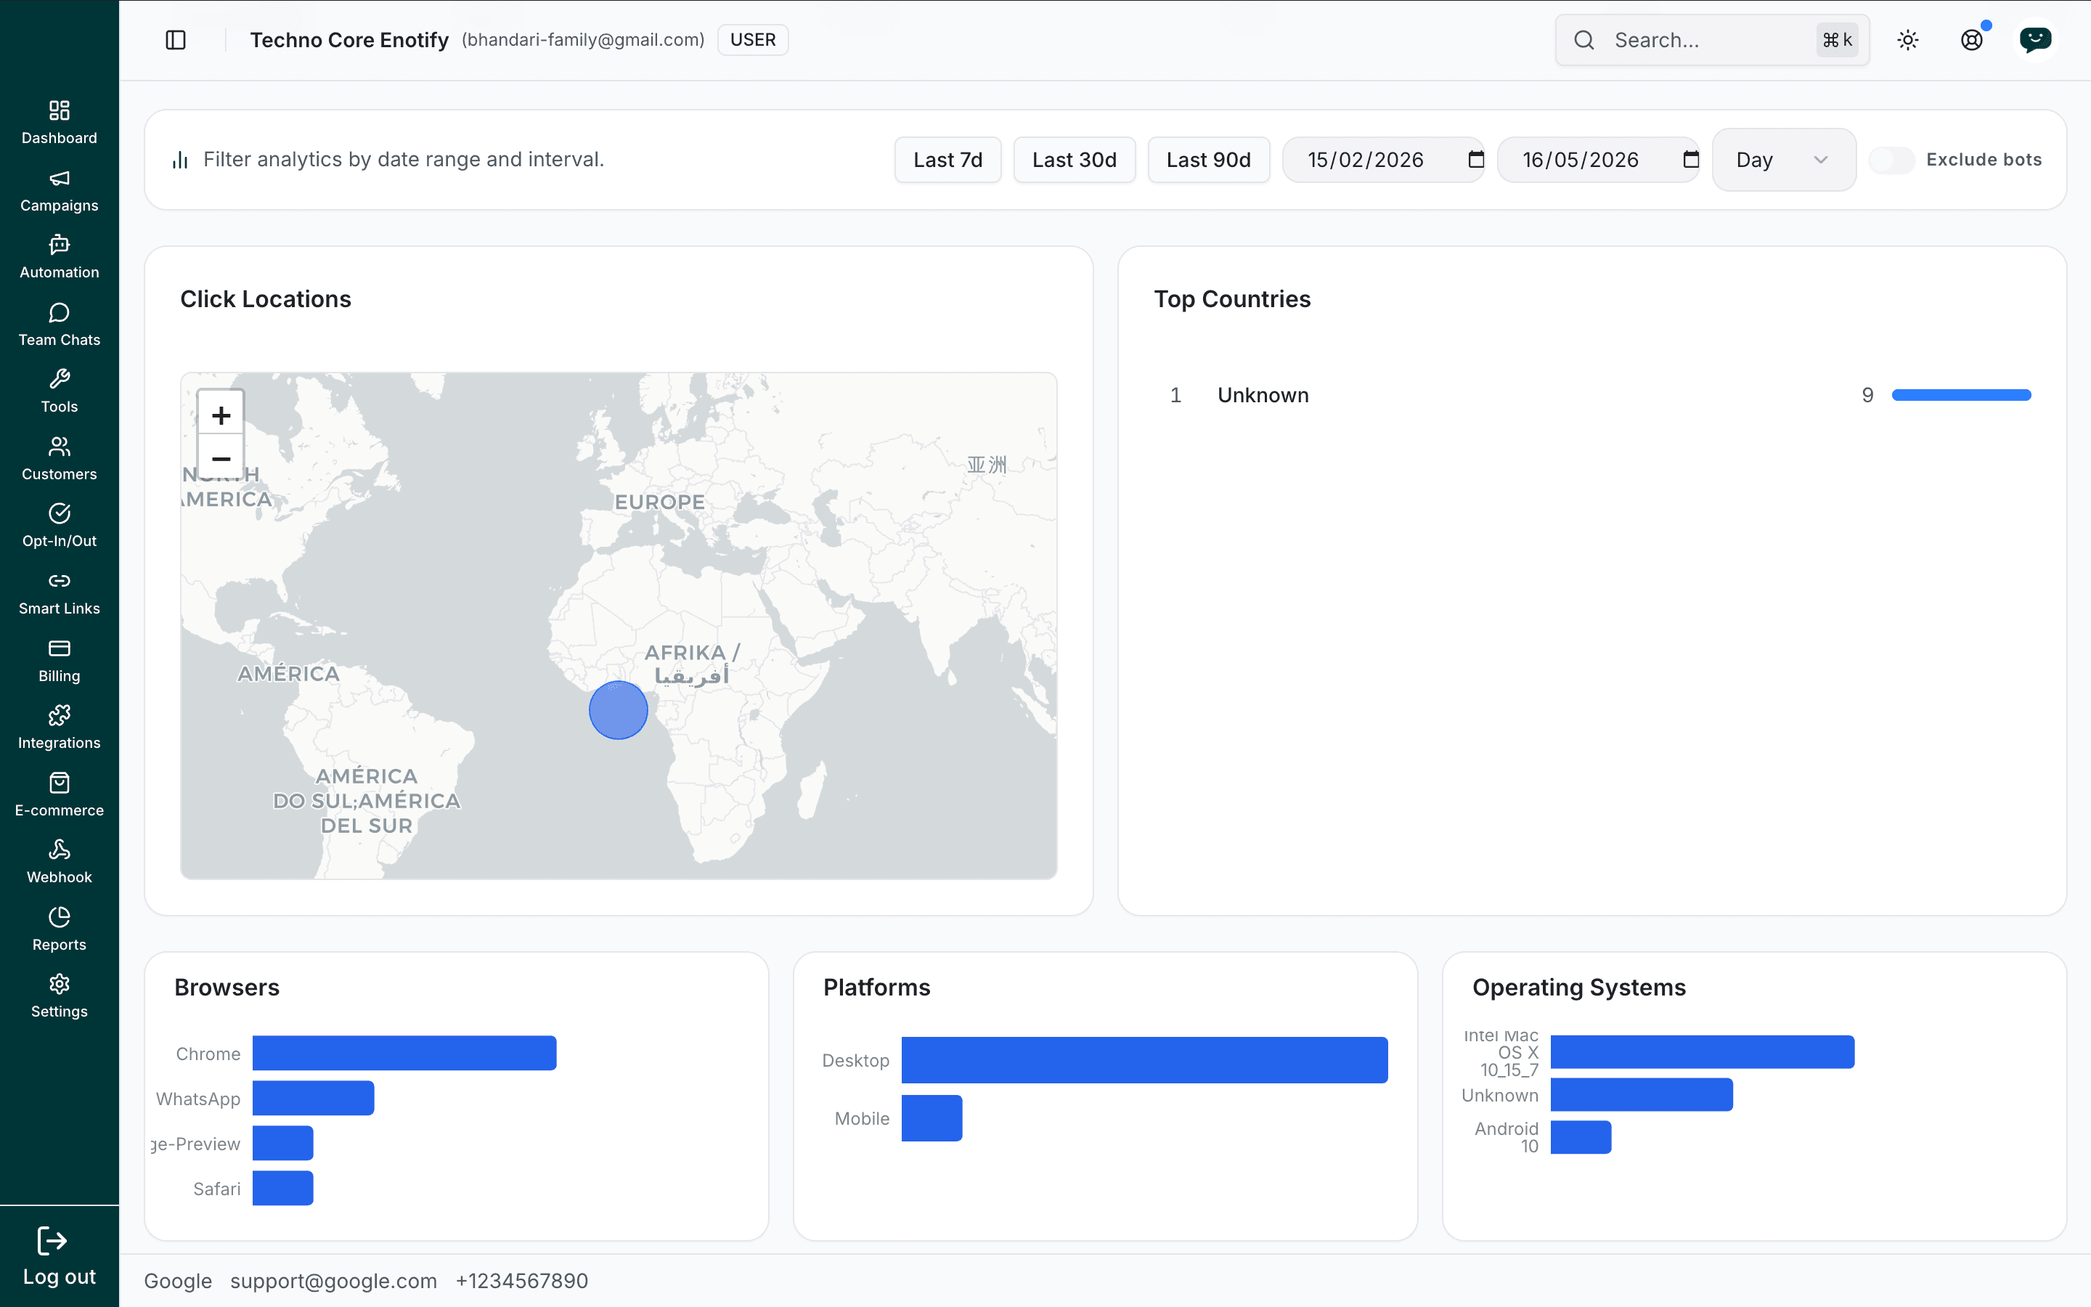
Task: Select Last 90d range
Action: pos(1209,160)
